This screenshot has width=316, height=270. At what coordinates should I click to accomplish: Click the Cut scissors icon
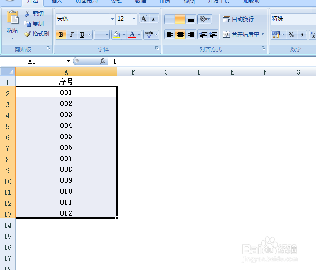[27, 14]
